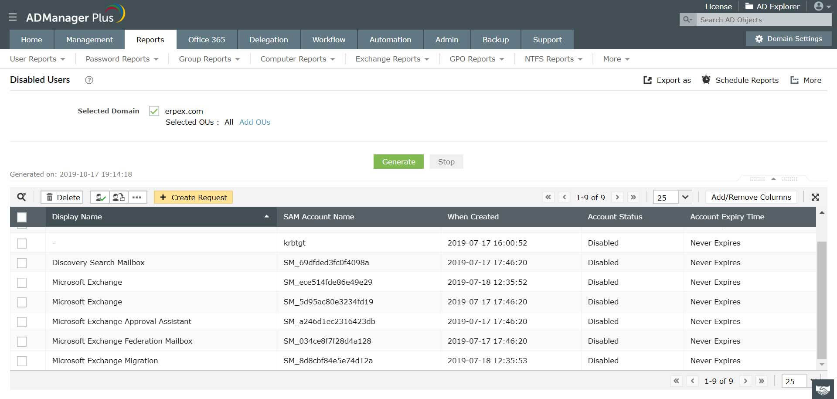Open the Exchange Reports dropdown
Viewport: 837px width, 399px height.
tap(391, 58)
